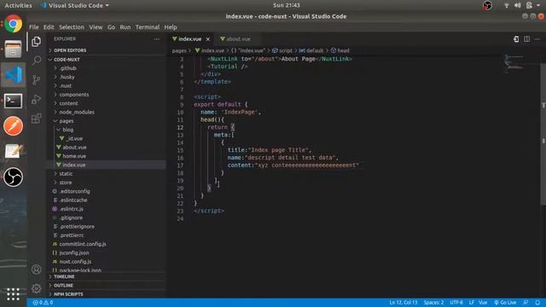The height and width of the screenshot is (307, 546).
Task: Open the Explorer view icon
Action: 36,42
